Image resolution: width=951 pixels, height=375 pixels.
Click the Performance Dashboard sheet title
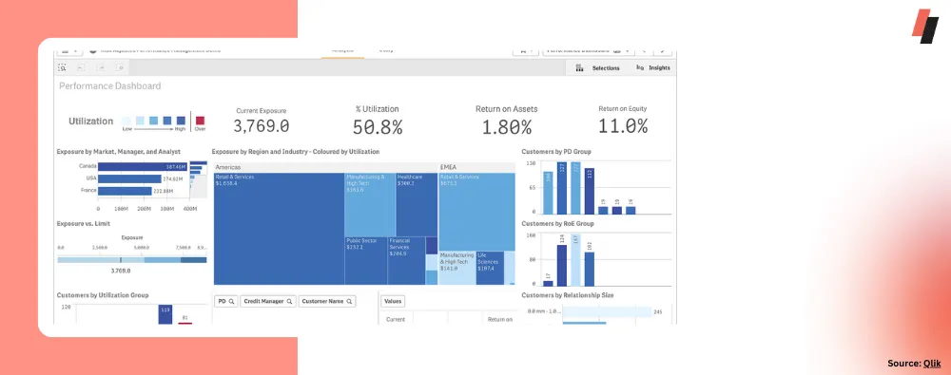109,86
